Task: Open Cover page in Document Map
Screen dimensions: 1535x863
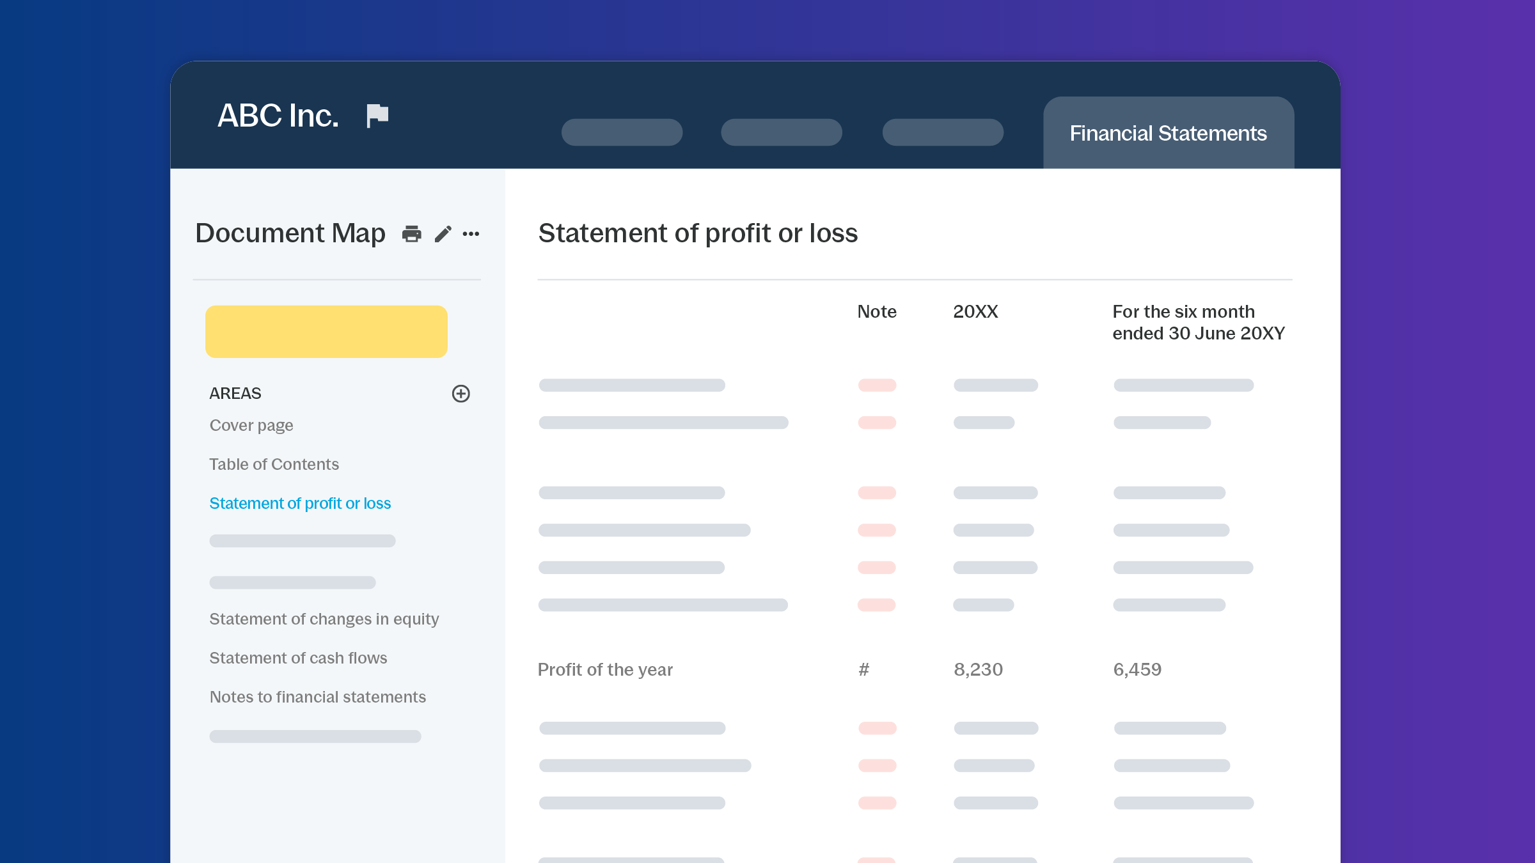Action: coord(251,425)
